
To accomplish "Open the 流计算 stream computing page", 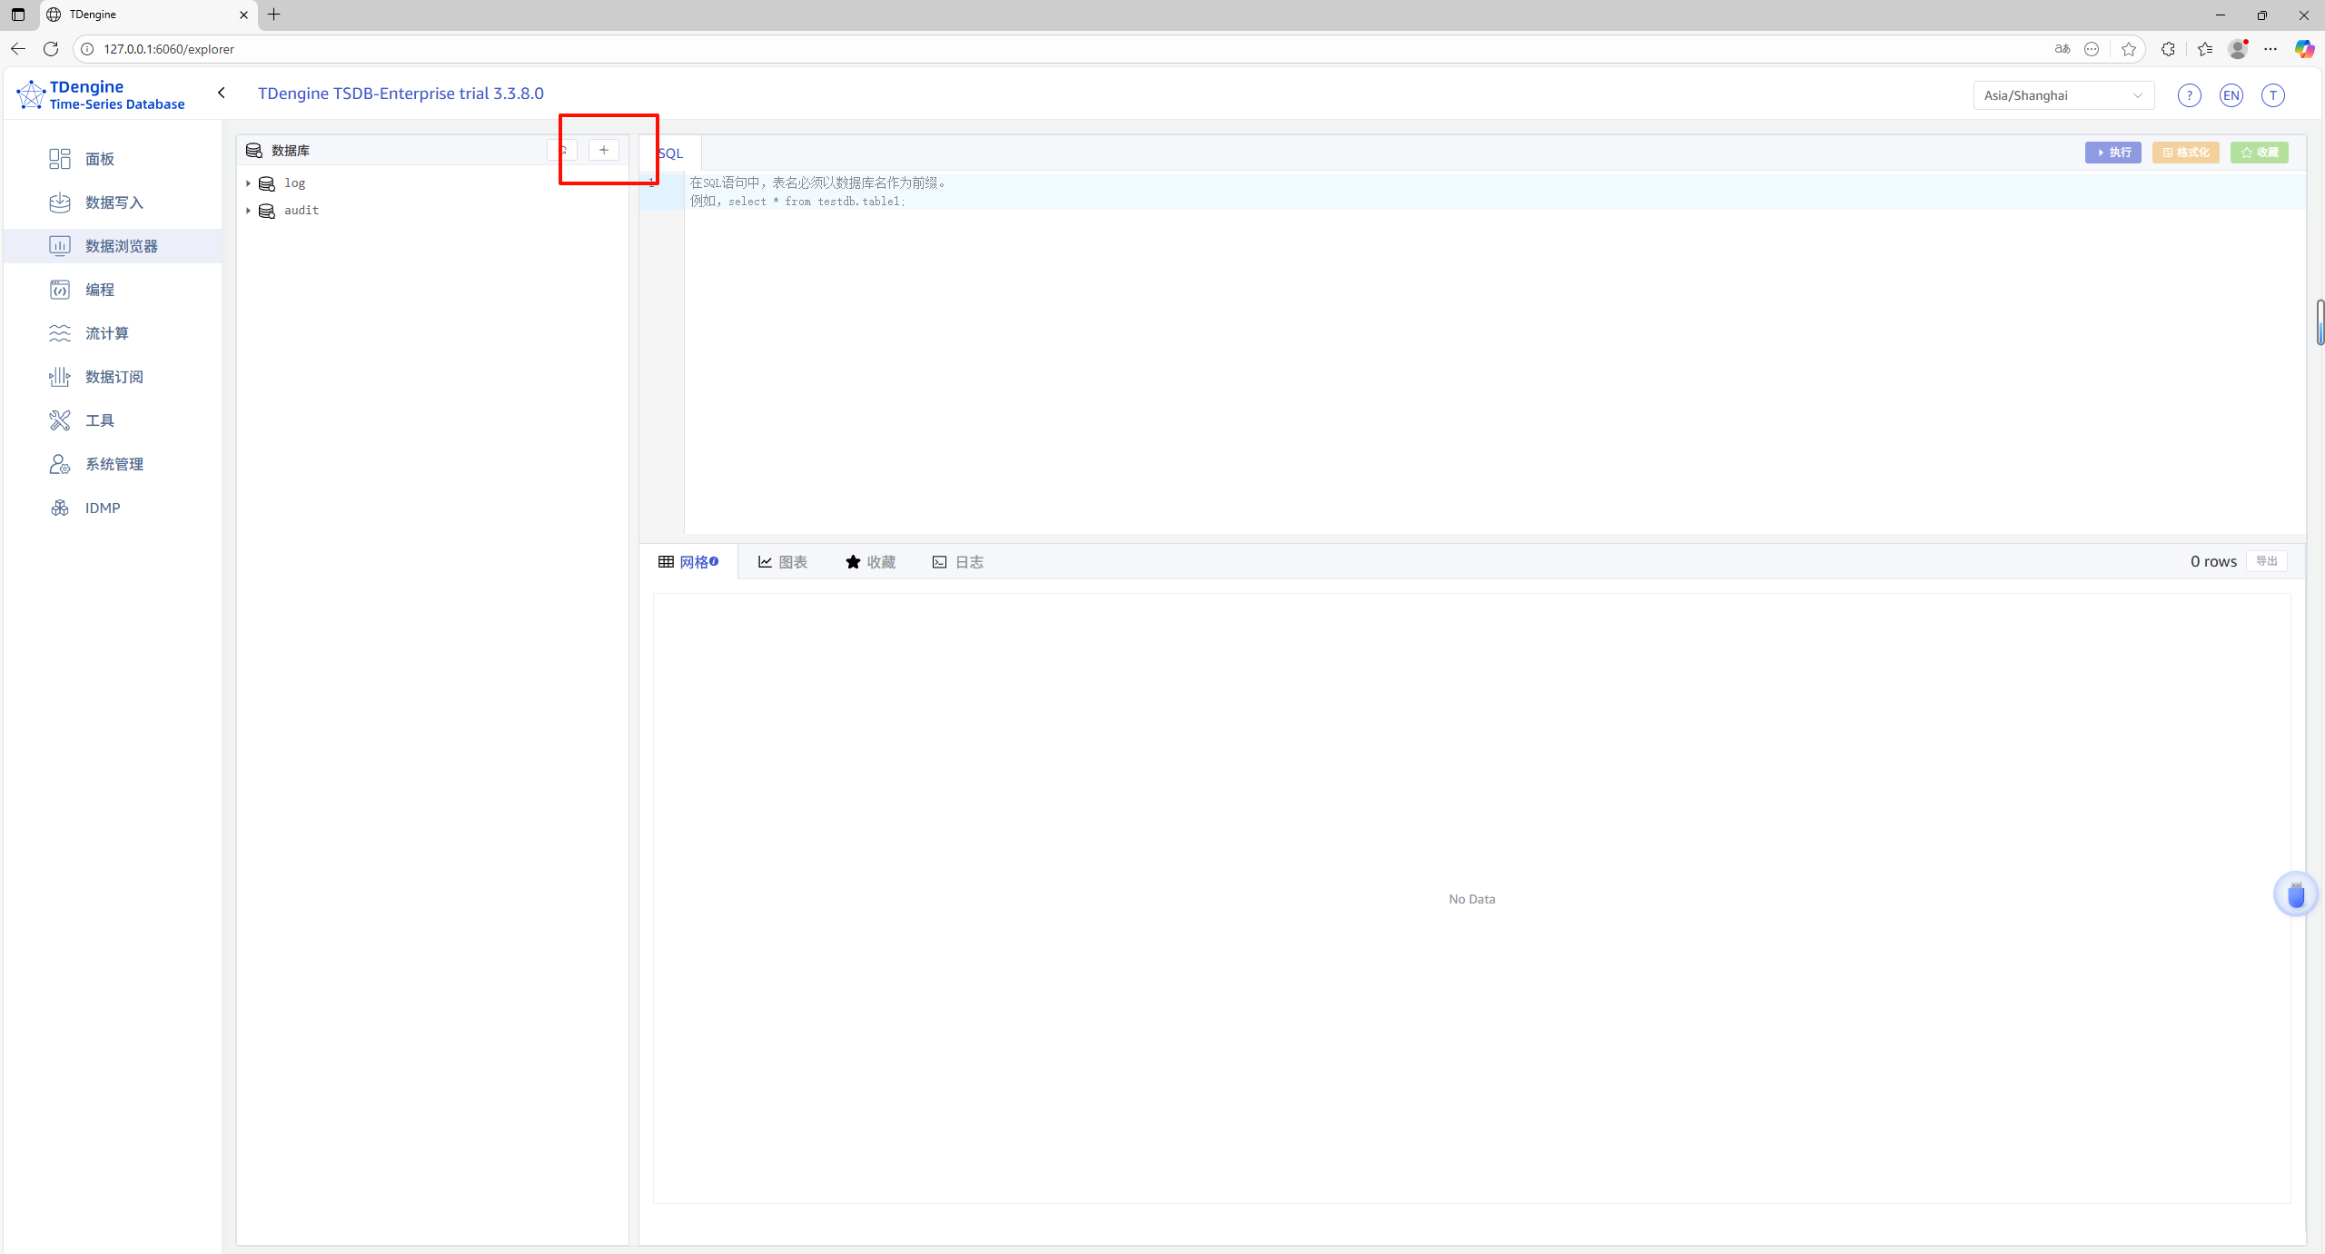I will (x=106, y=333).
